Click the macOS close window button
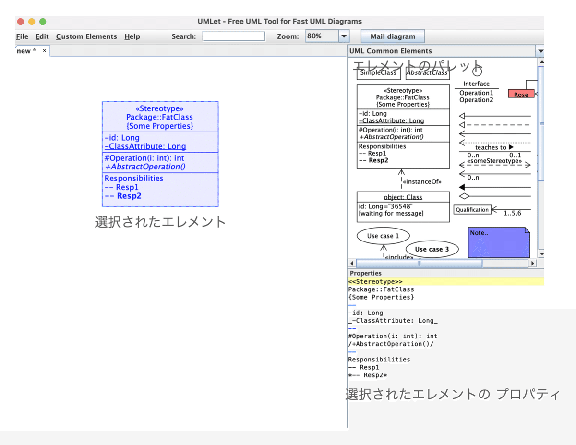This screenshot has height=445, width=576. (21, 22)
